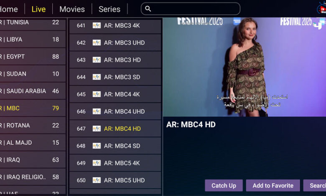The width and height of the screenshot is (326, 196).
Task: Go to the Series tab
Action: 110,9
